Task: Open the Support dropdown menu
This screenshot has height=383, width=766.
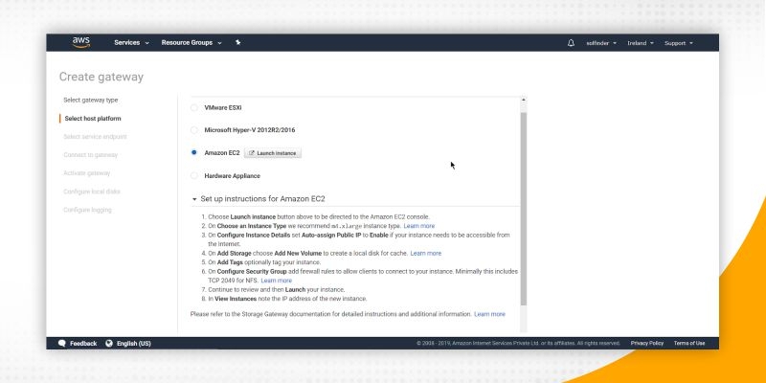Action: coord(678,43)
